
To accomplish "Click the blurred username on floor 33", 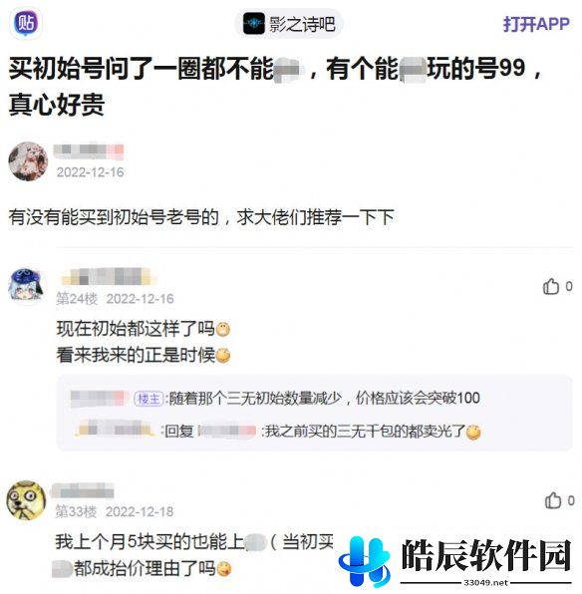I will coord(83,490).
